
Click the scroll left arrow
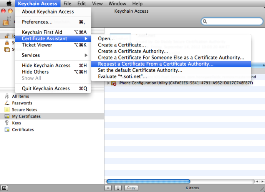pos(257,182)
